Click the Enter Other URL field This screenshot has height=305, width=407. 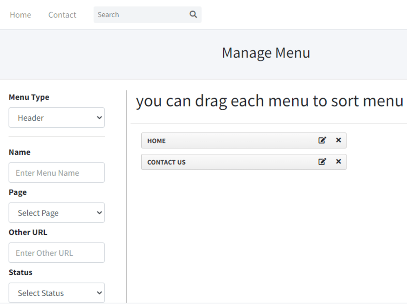(x=57, y=253)
